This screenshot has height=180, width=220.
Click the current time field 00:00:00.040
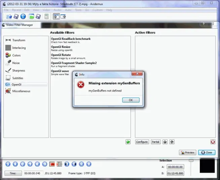pyautogui.click(x=33, y=173)
